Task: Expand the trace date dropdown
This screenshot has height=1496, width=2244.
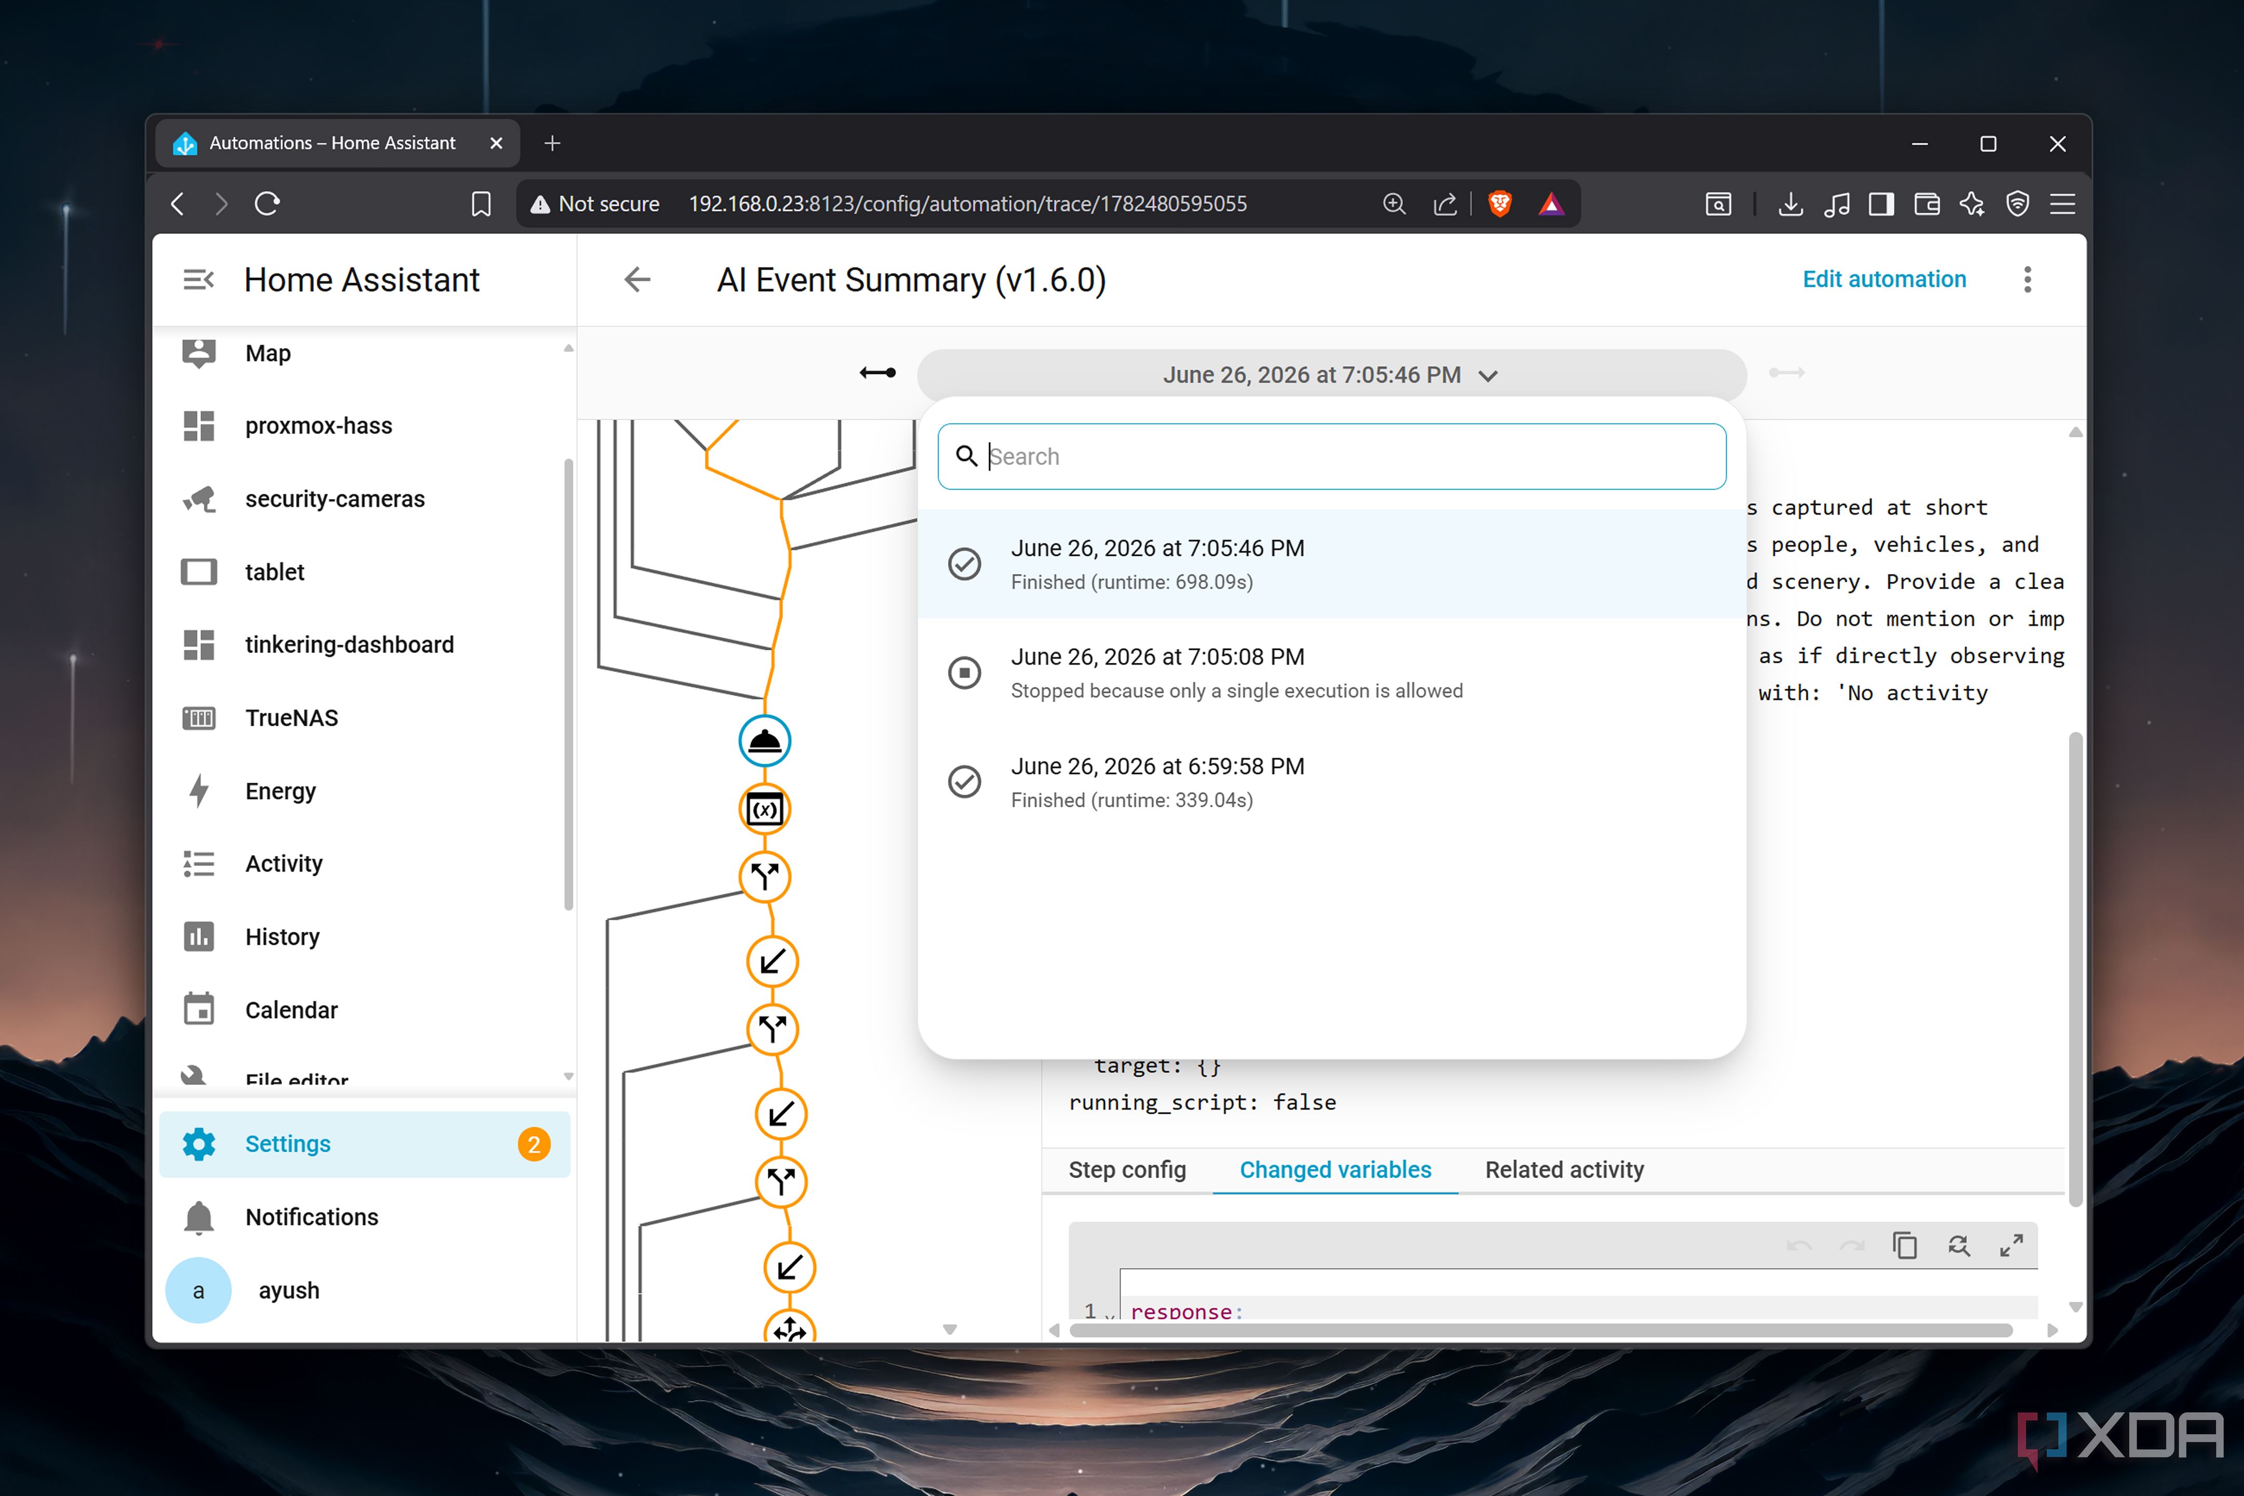Action: point(1331,375)
